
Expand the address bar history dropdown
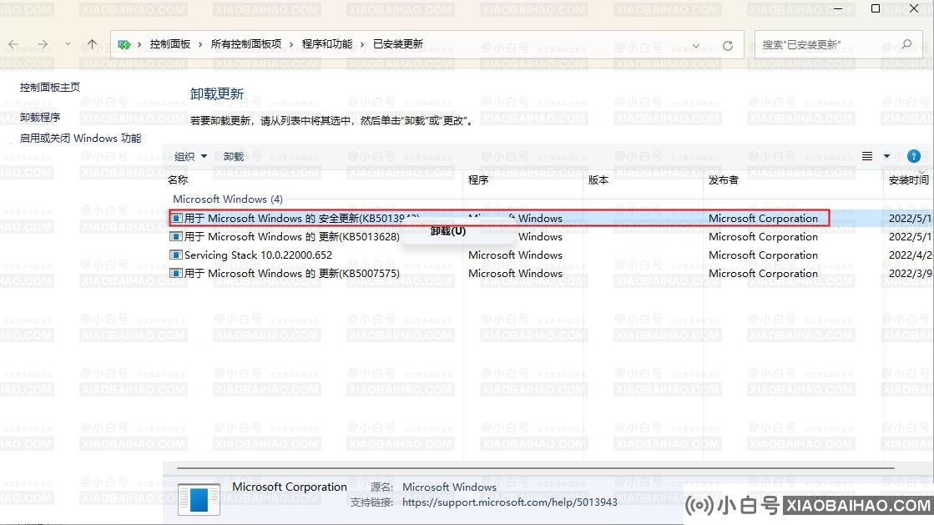(696, 45)
